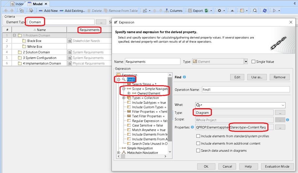The height and width of the screenshot is (173, 298).
Task: Click the Edit button
Action: (x=237, y=77)
